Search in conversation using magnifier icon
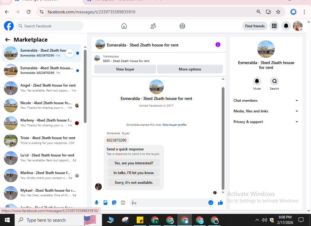The image size is (311, 226). [x=274, y=81]
